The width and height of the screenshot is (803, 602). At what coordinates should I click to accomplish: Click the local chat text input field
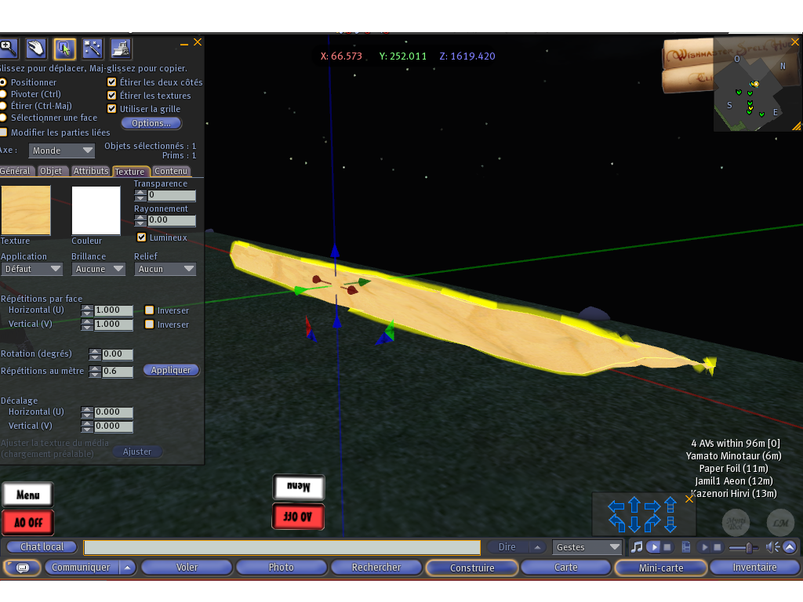pos(282,547)
